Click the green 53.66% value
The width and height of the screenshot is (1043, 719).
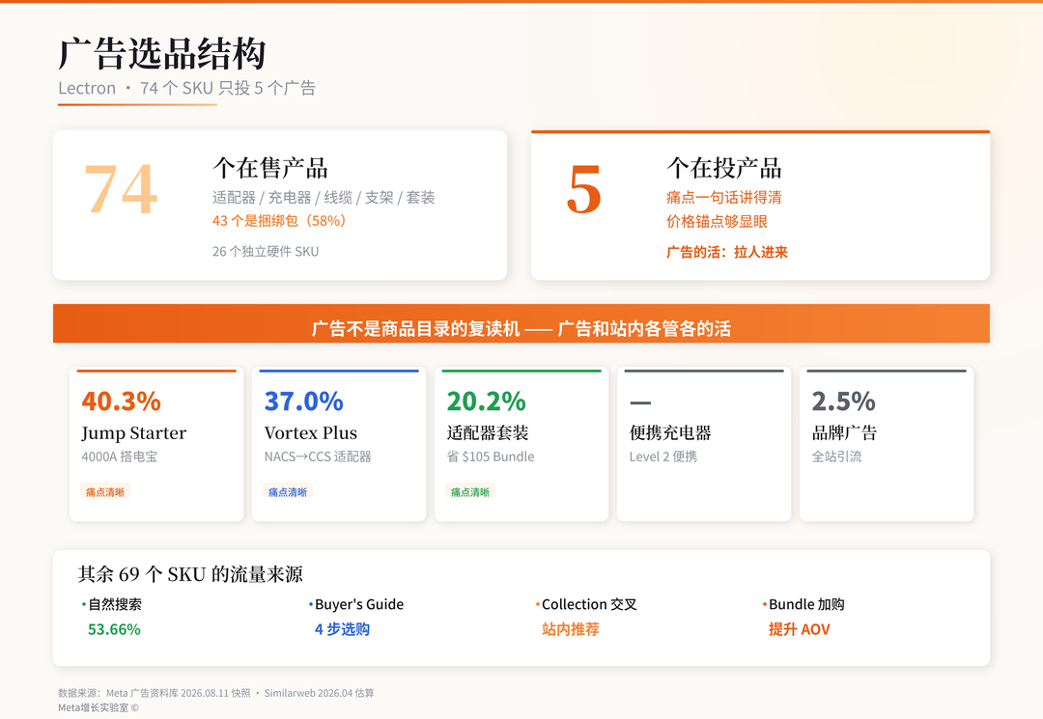point(114,629)
